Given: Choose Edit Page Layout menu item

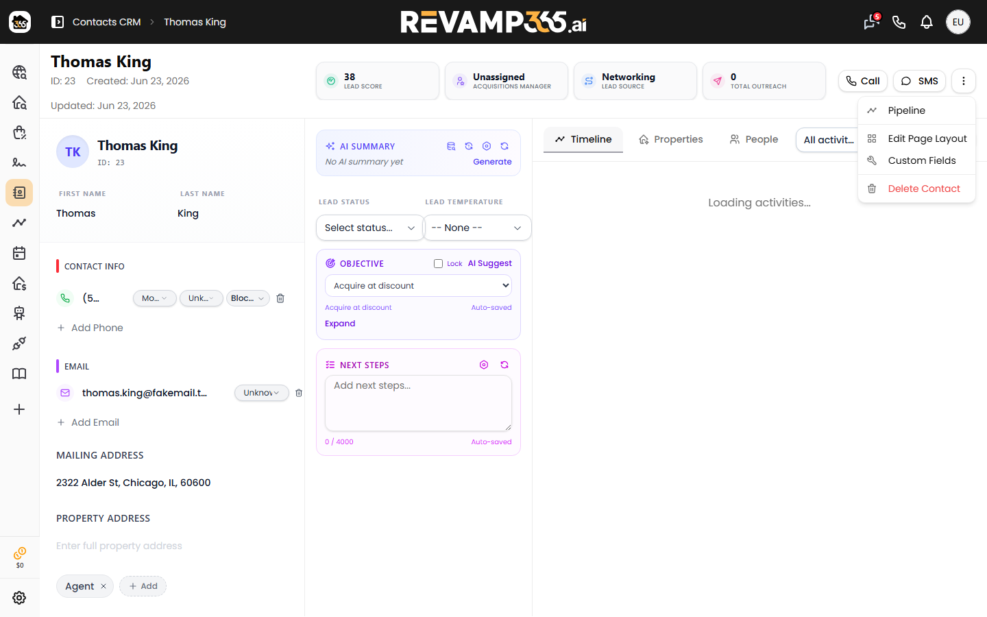Looking at the screenshot, I should [x=916, y=138].
